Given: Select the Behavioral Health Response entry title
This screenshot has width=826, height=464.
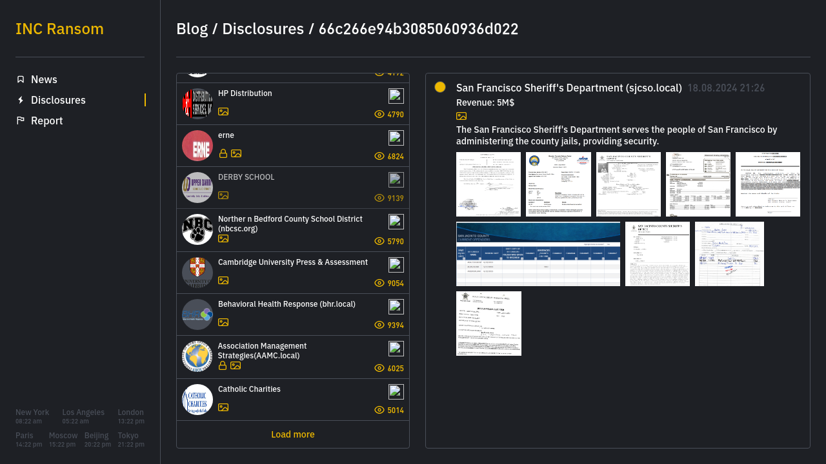Looking at the screenshot, I should [287, 304].
